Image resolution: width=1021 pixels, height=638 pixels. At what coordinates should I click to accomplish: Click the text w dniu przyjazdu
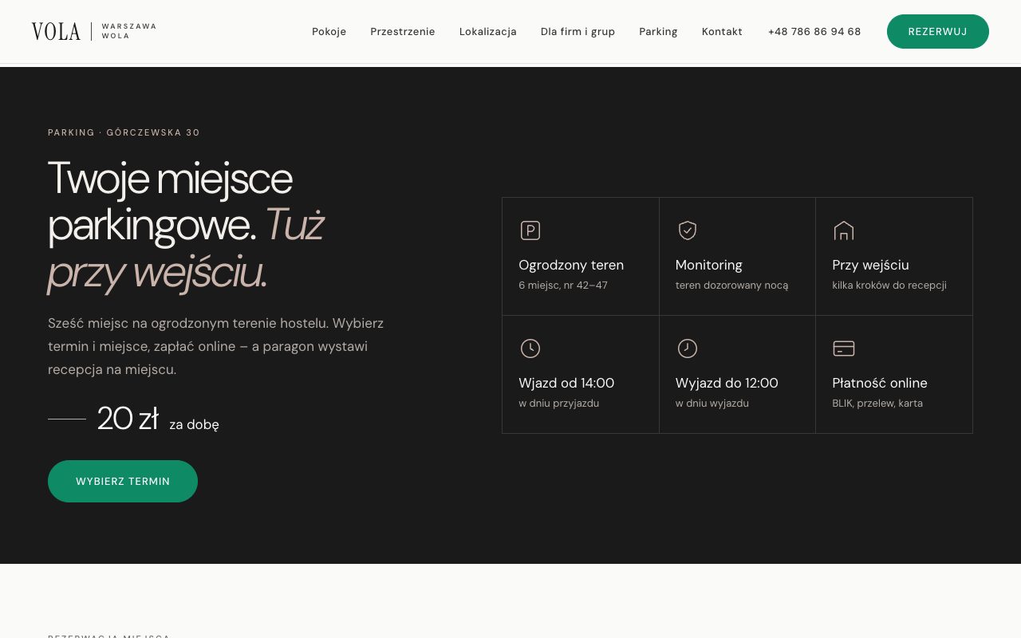pyautogui.click(x=558, y=404)
